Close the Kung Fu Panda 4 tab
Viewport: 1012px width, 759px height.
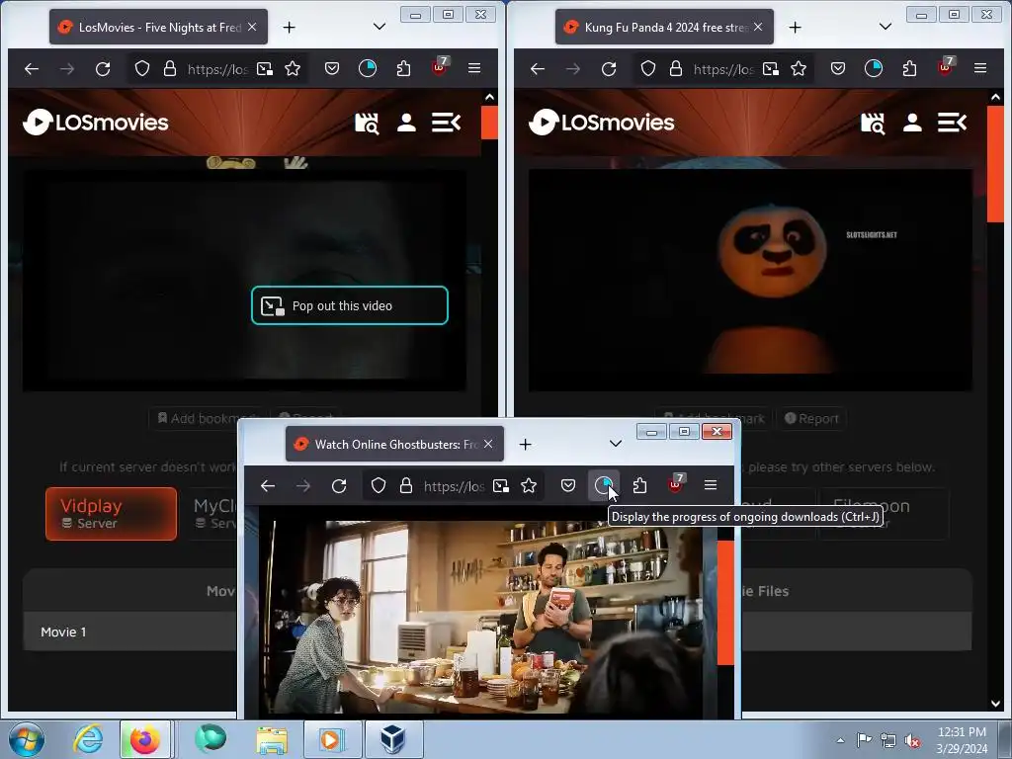point(758,27)
